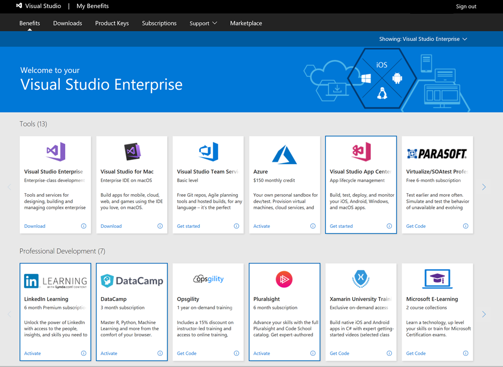
Task: Click "1 year on-demand training" text
Action: pyautogui.click(x=205, y=307)
